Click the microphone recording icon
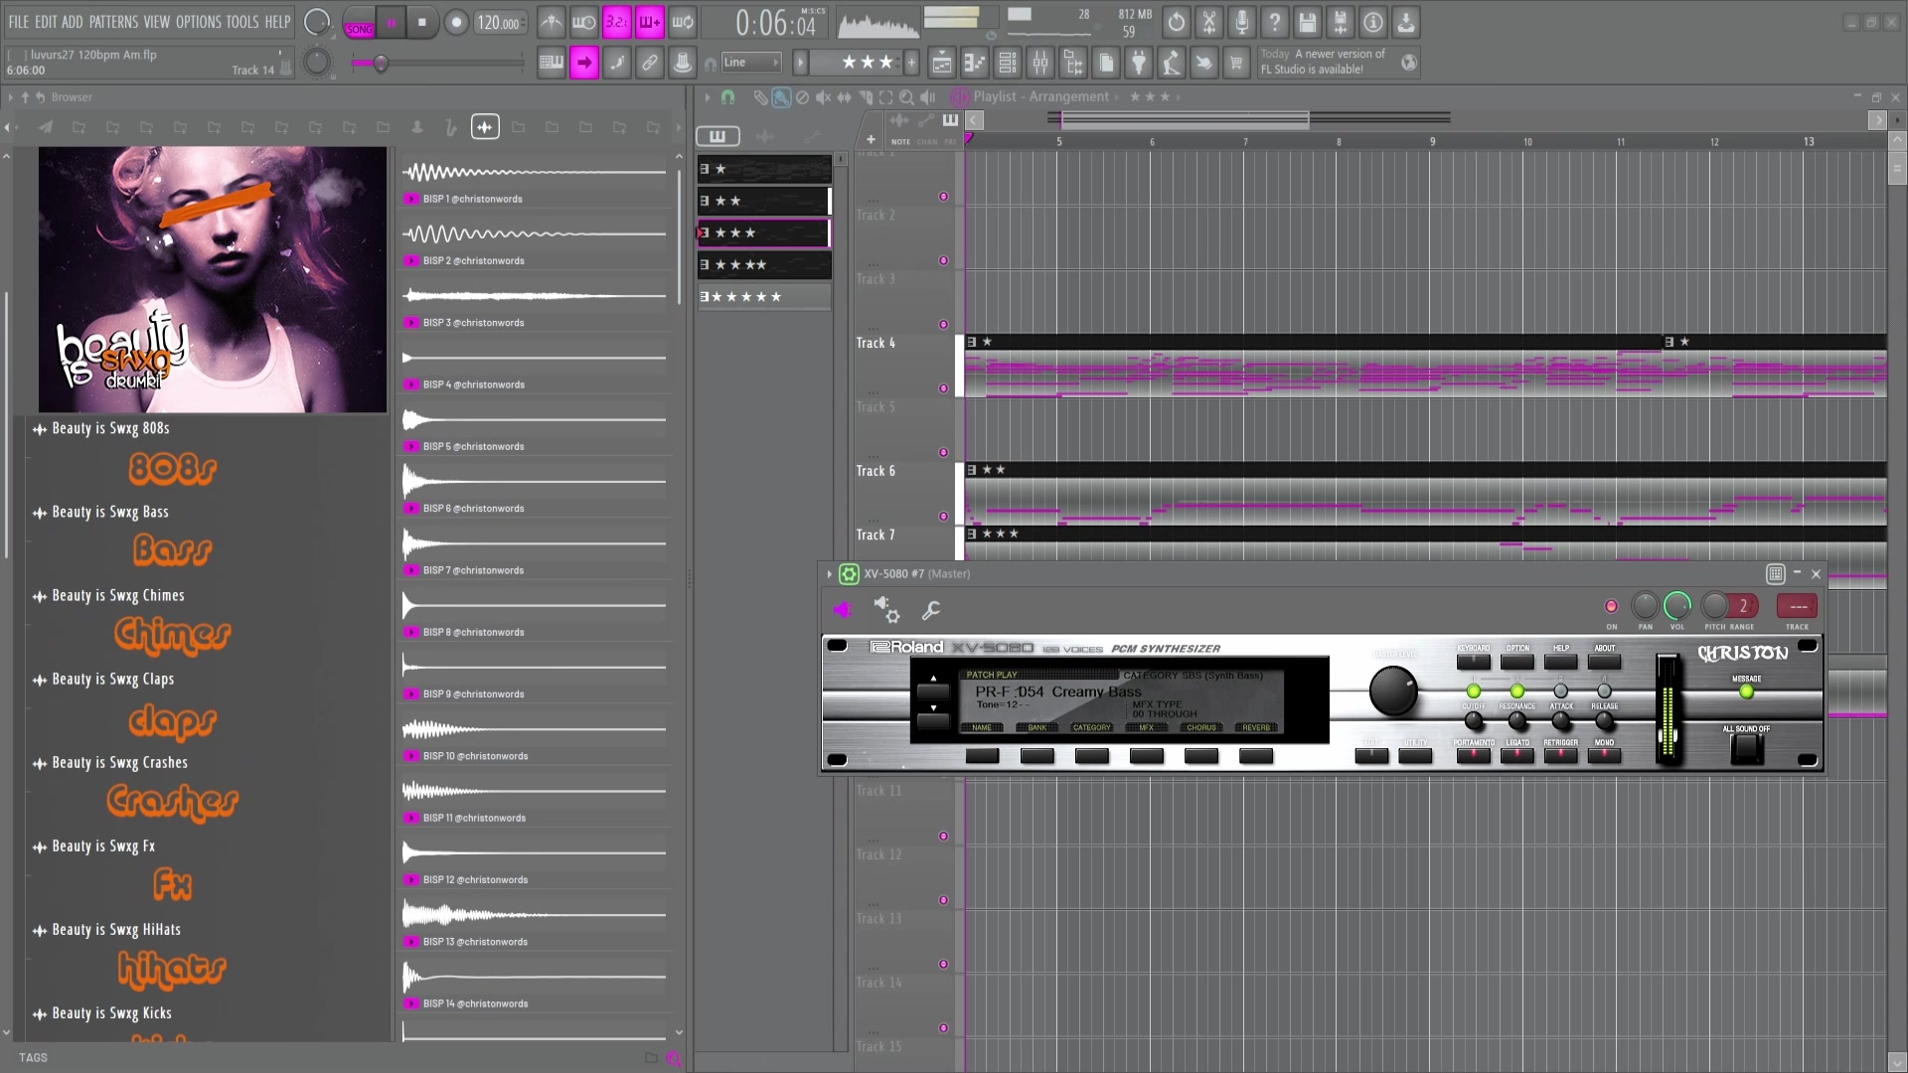The width and height of the screenshot is (1908, 1073). (x=1242, y=22)
